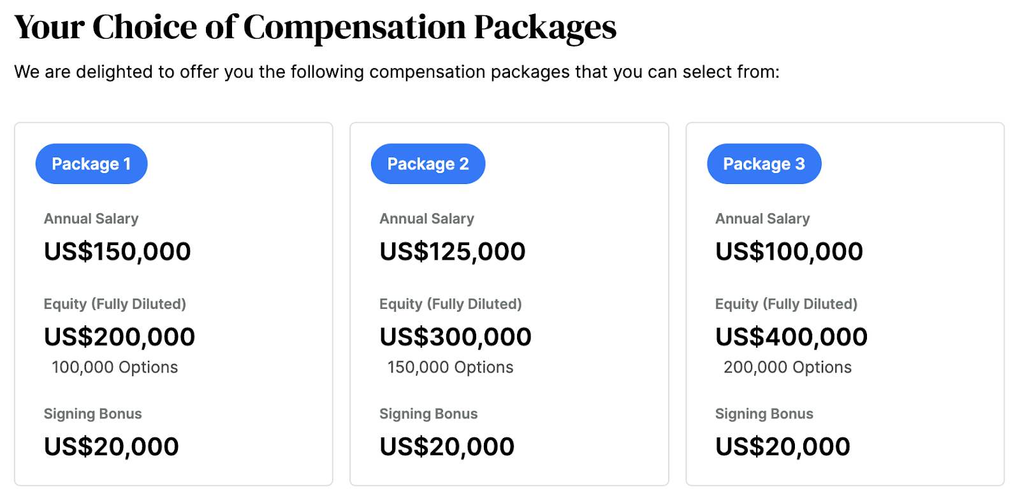Click the Your Choice of Compensation Packages heading
This screenshot has width=1020, height=496.
(x=316, y=27)
